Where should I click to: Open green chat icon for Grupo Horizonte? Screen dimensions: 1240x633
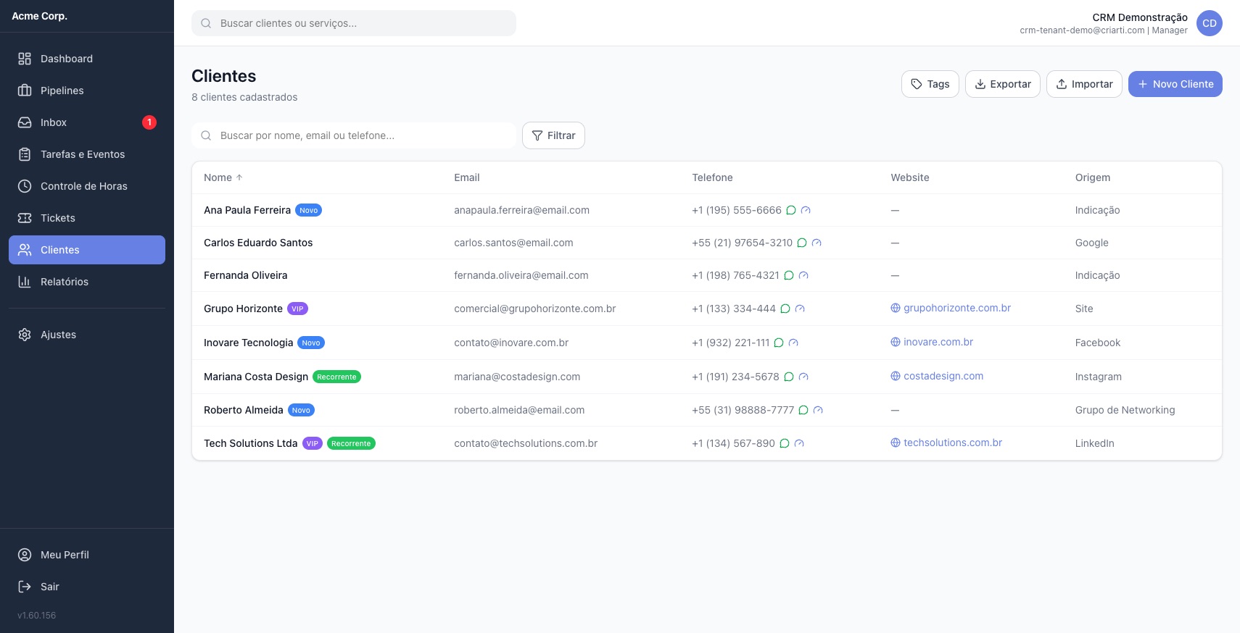[x=785, y=309]
